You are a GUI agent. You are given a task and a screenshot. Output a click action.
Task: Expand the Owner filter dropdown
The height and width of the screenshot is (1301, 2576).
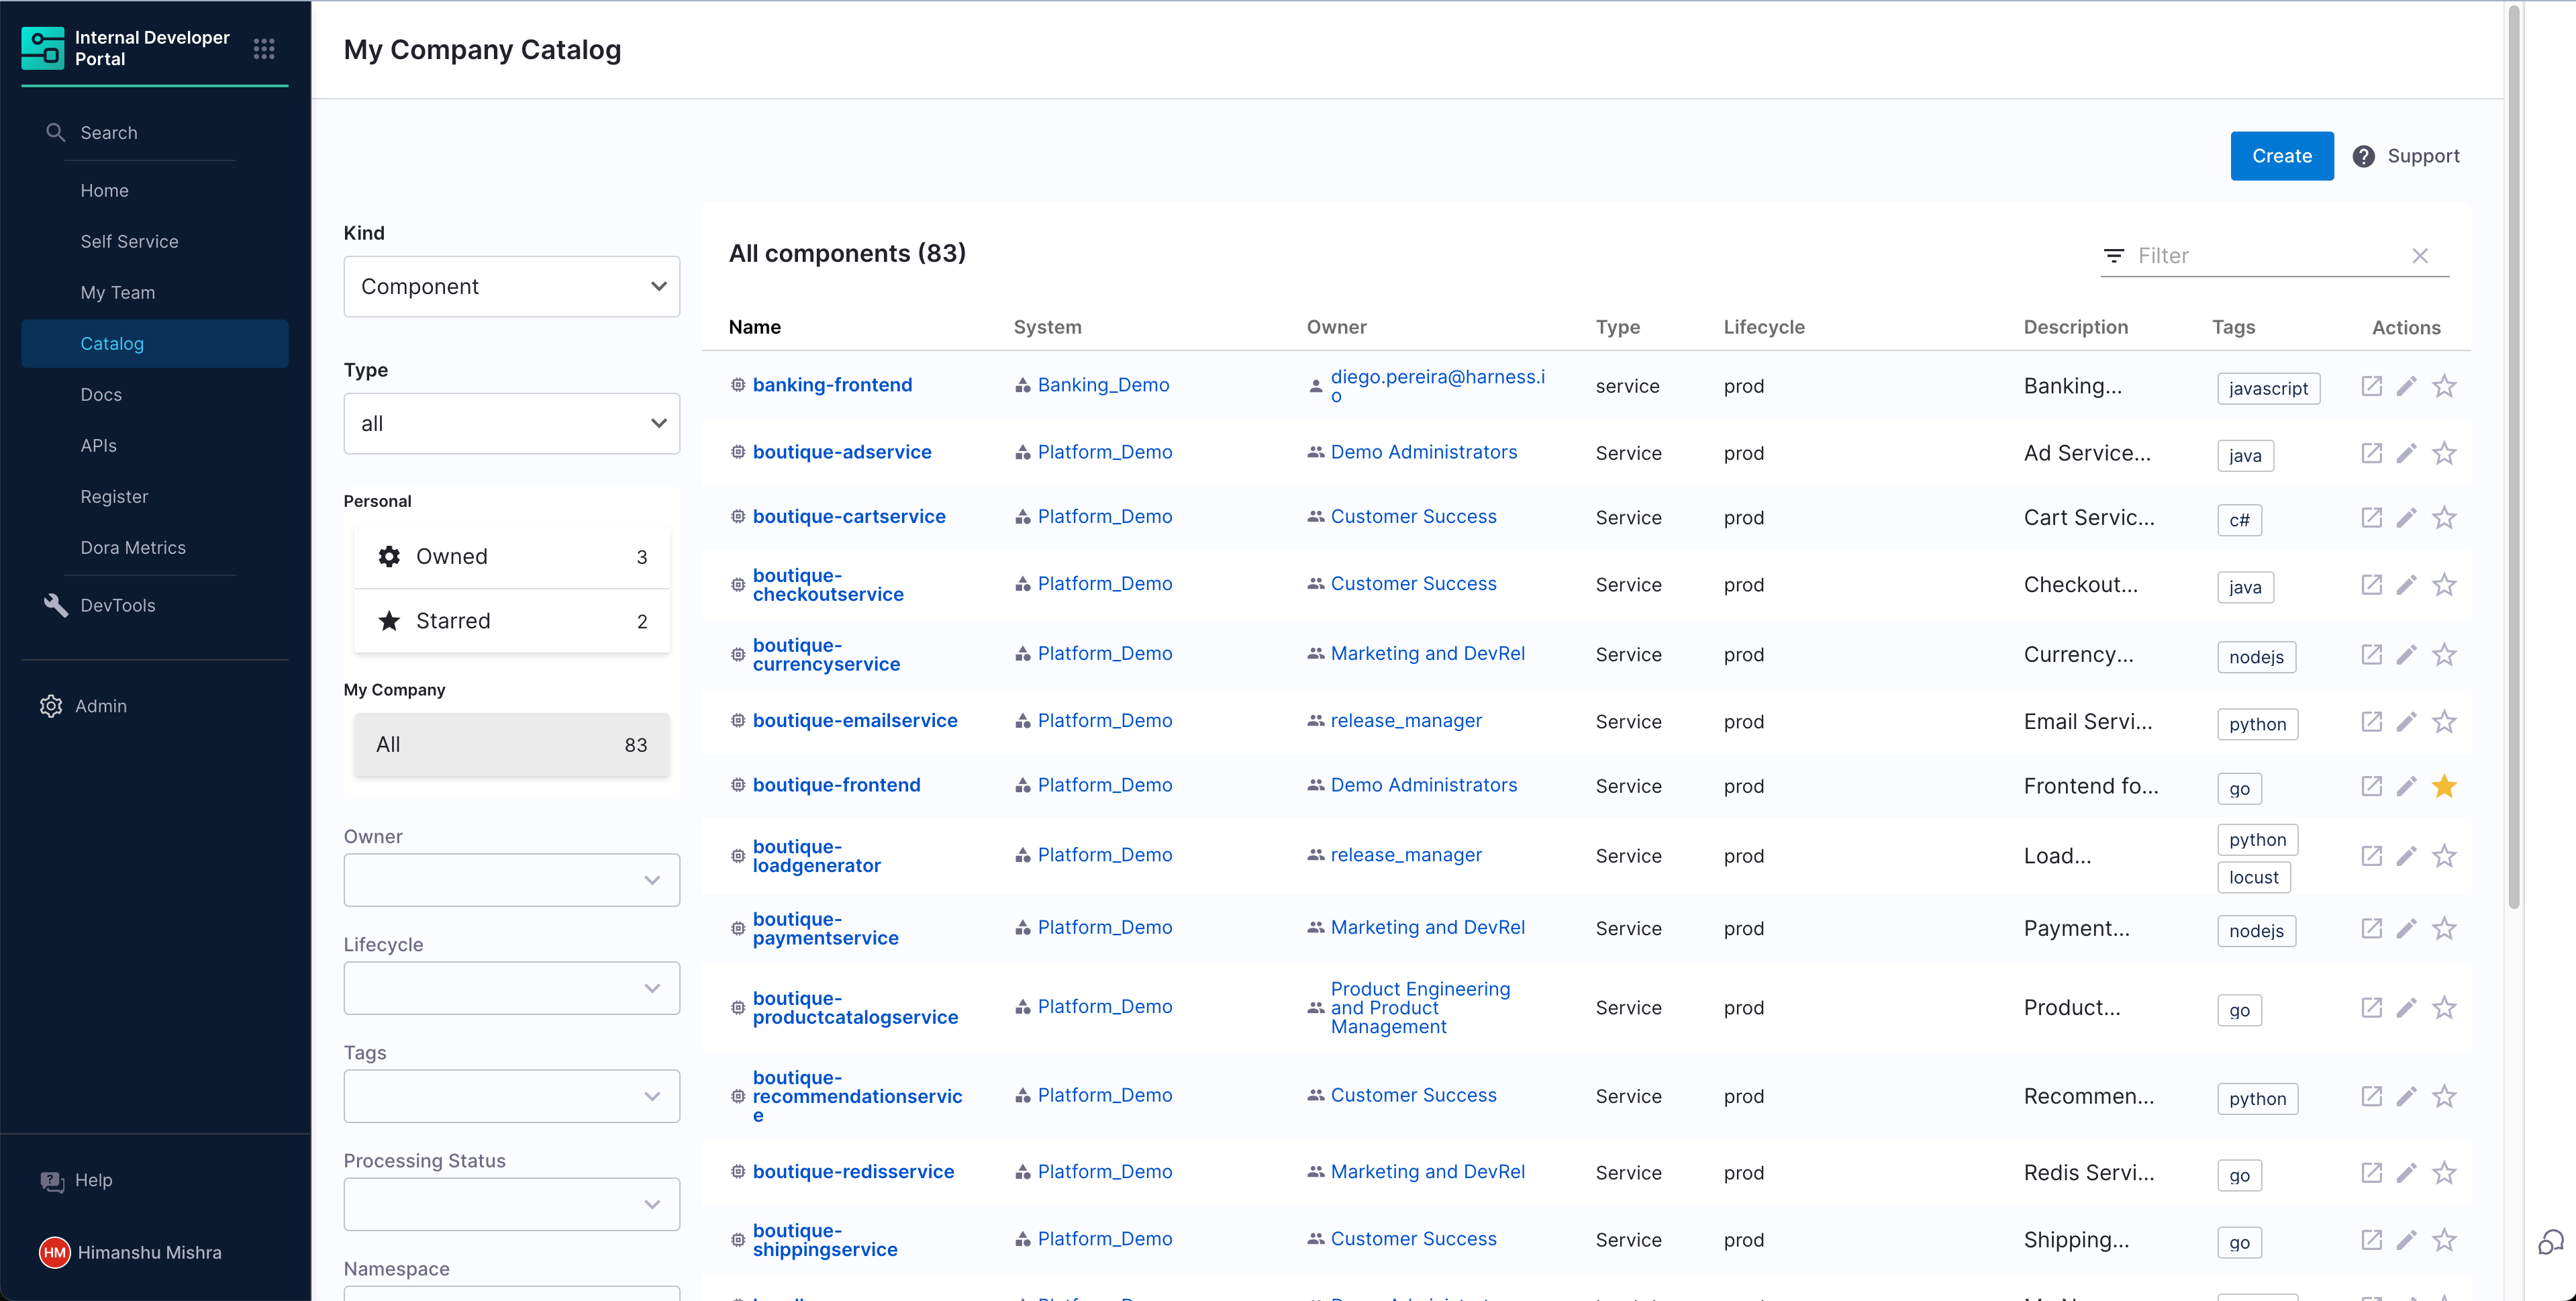click(511, 880)
